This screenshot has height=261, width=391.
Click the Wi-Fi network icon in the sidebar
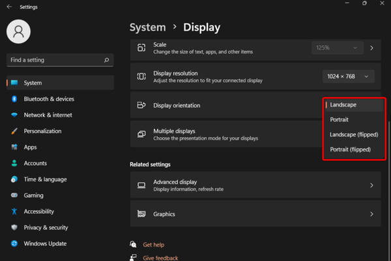tap(14, 115)
